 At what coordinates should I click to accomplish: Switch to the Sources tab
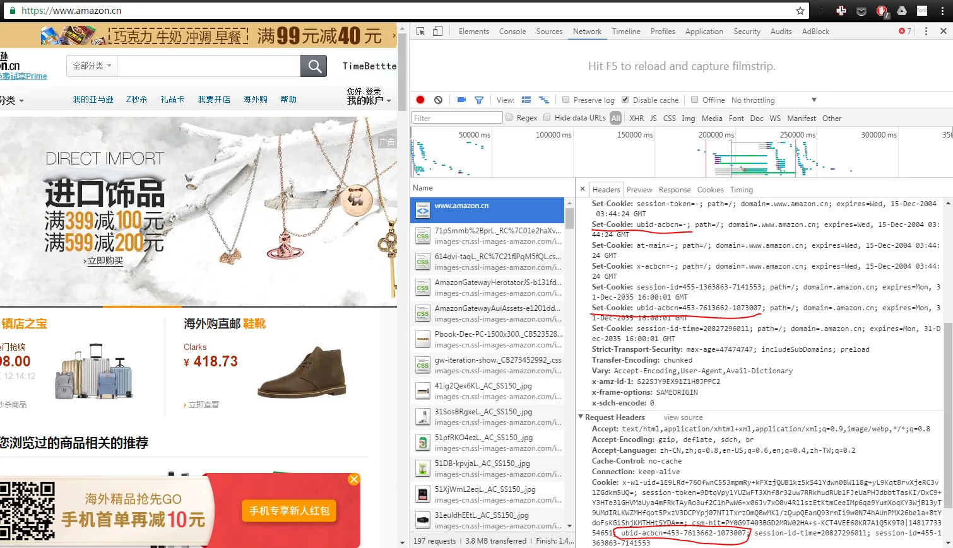549,31
